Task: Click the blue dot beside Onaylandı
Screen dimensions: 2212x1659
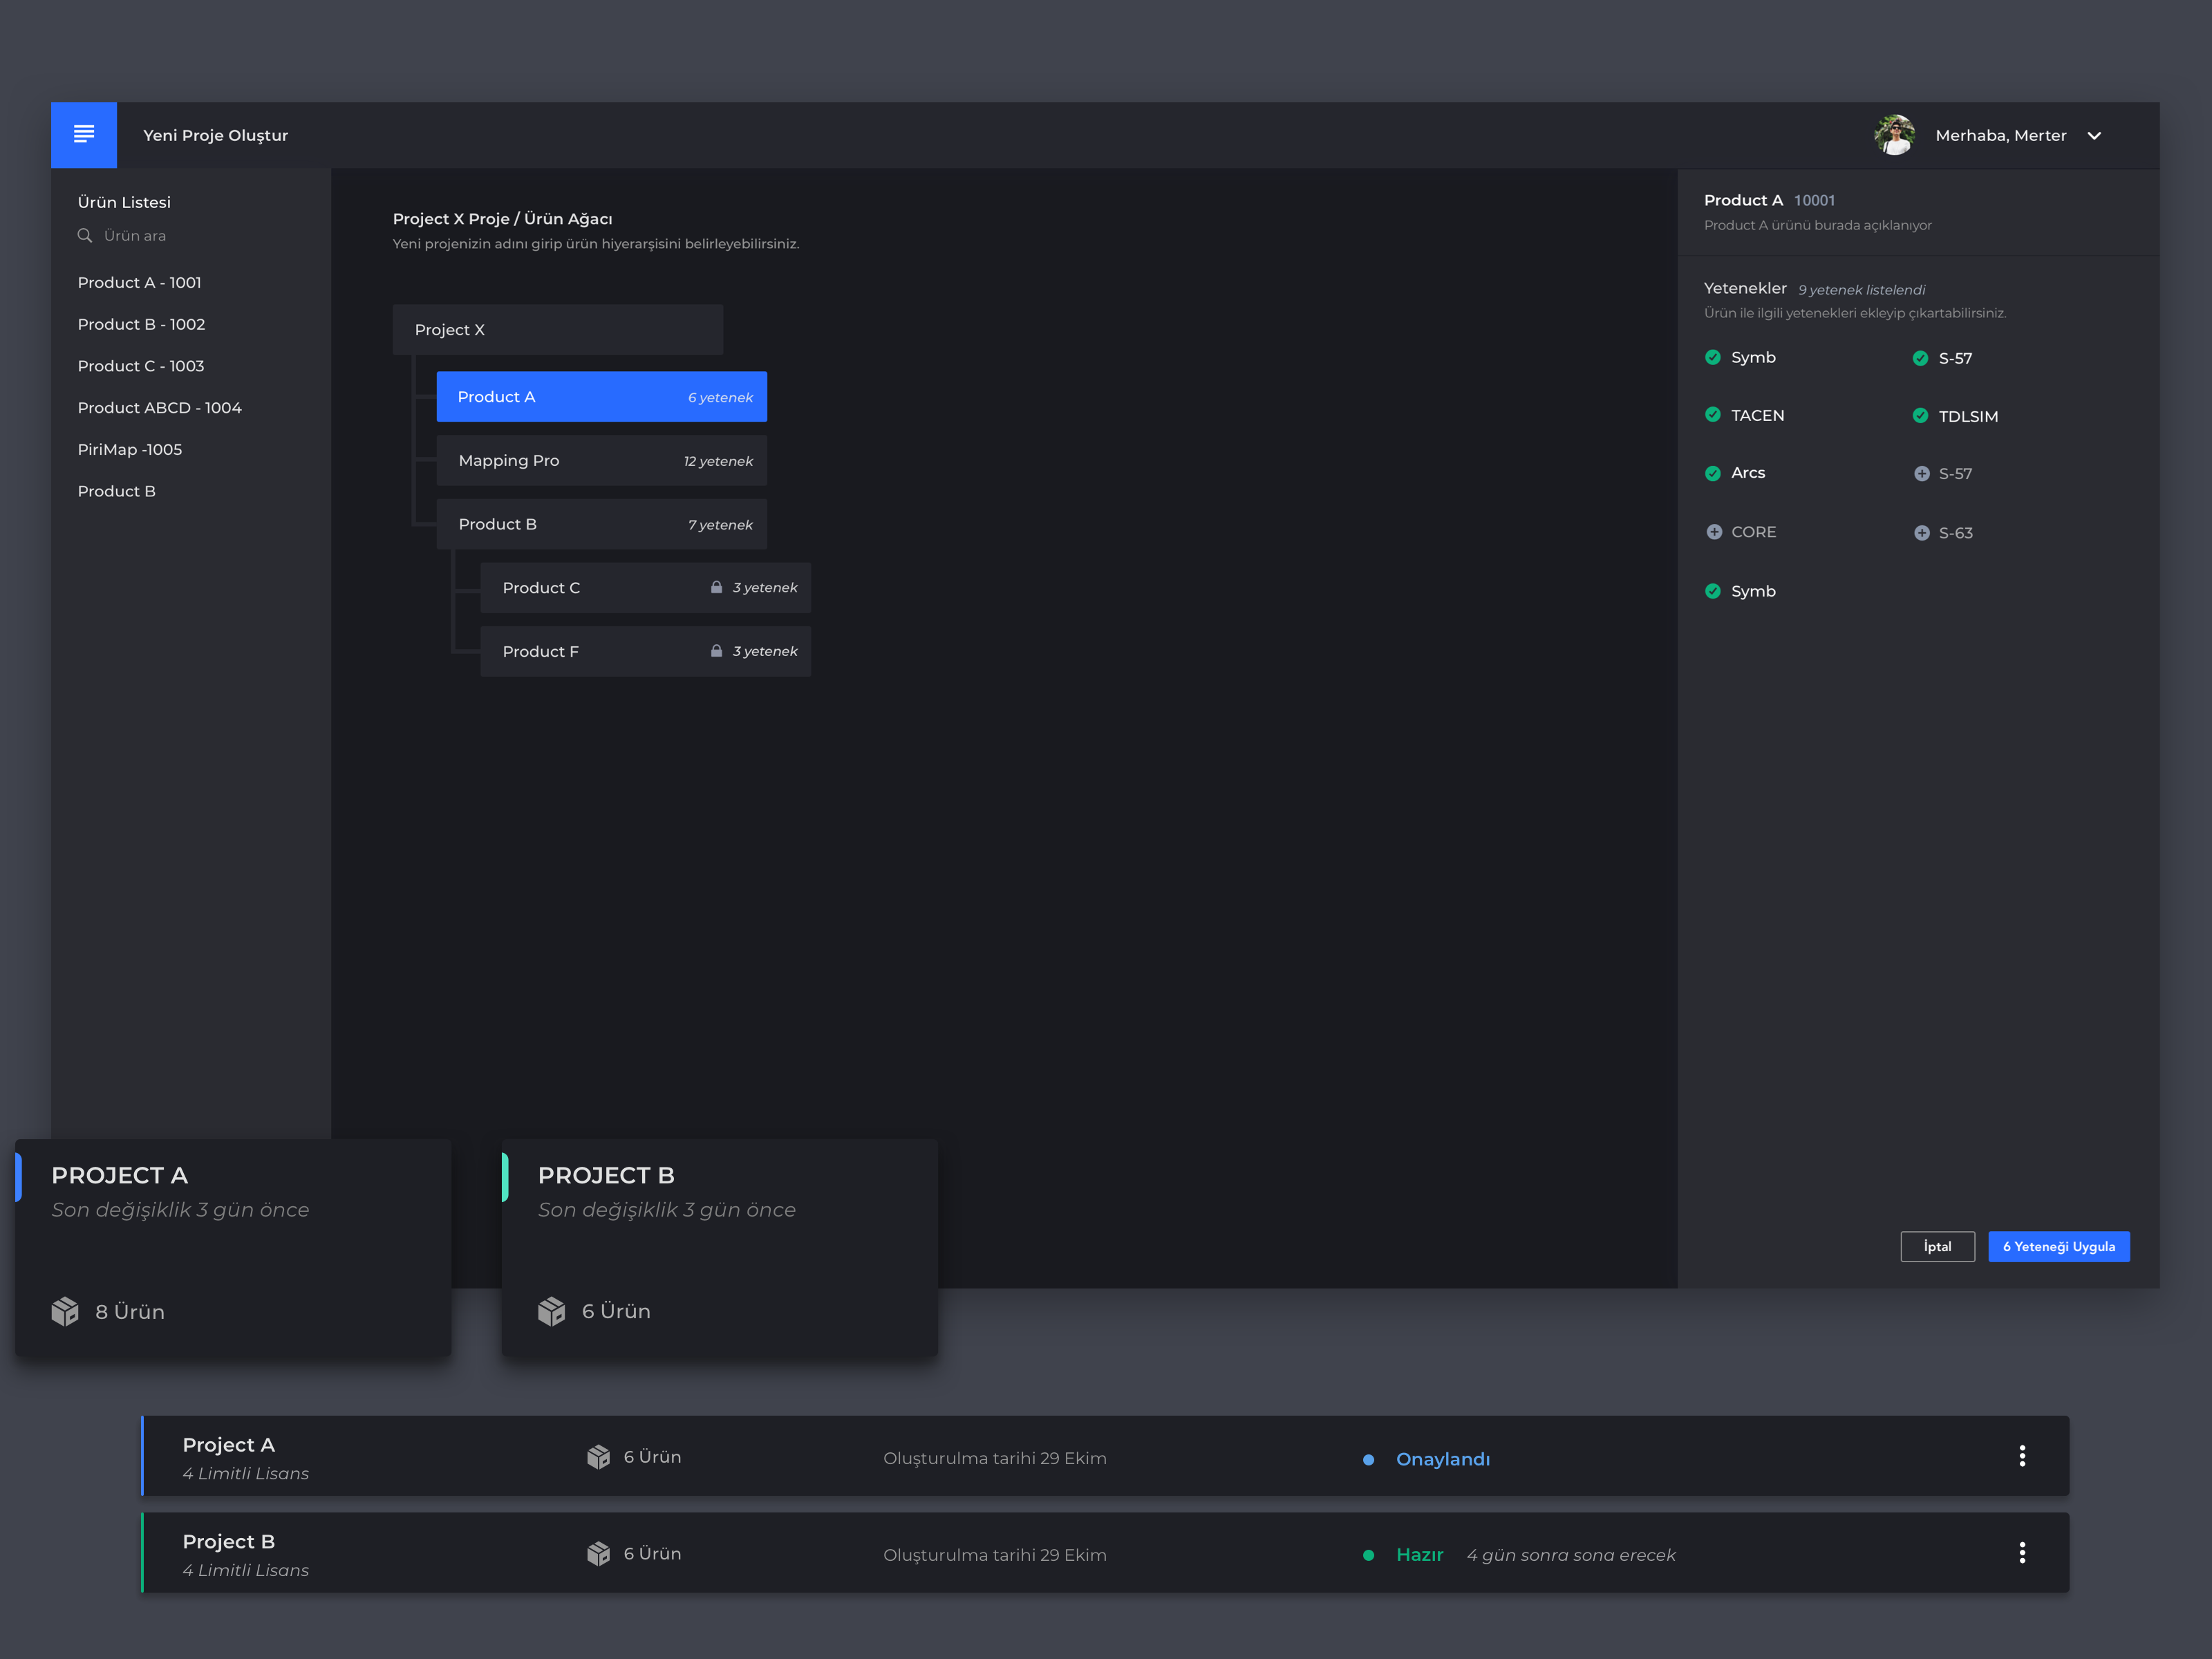Action: point(1368,1460)
